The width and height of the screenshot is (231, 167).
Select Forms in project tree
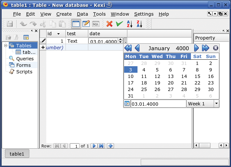(20, 65)
